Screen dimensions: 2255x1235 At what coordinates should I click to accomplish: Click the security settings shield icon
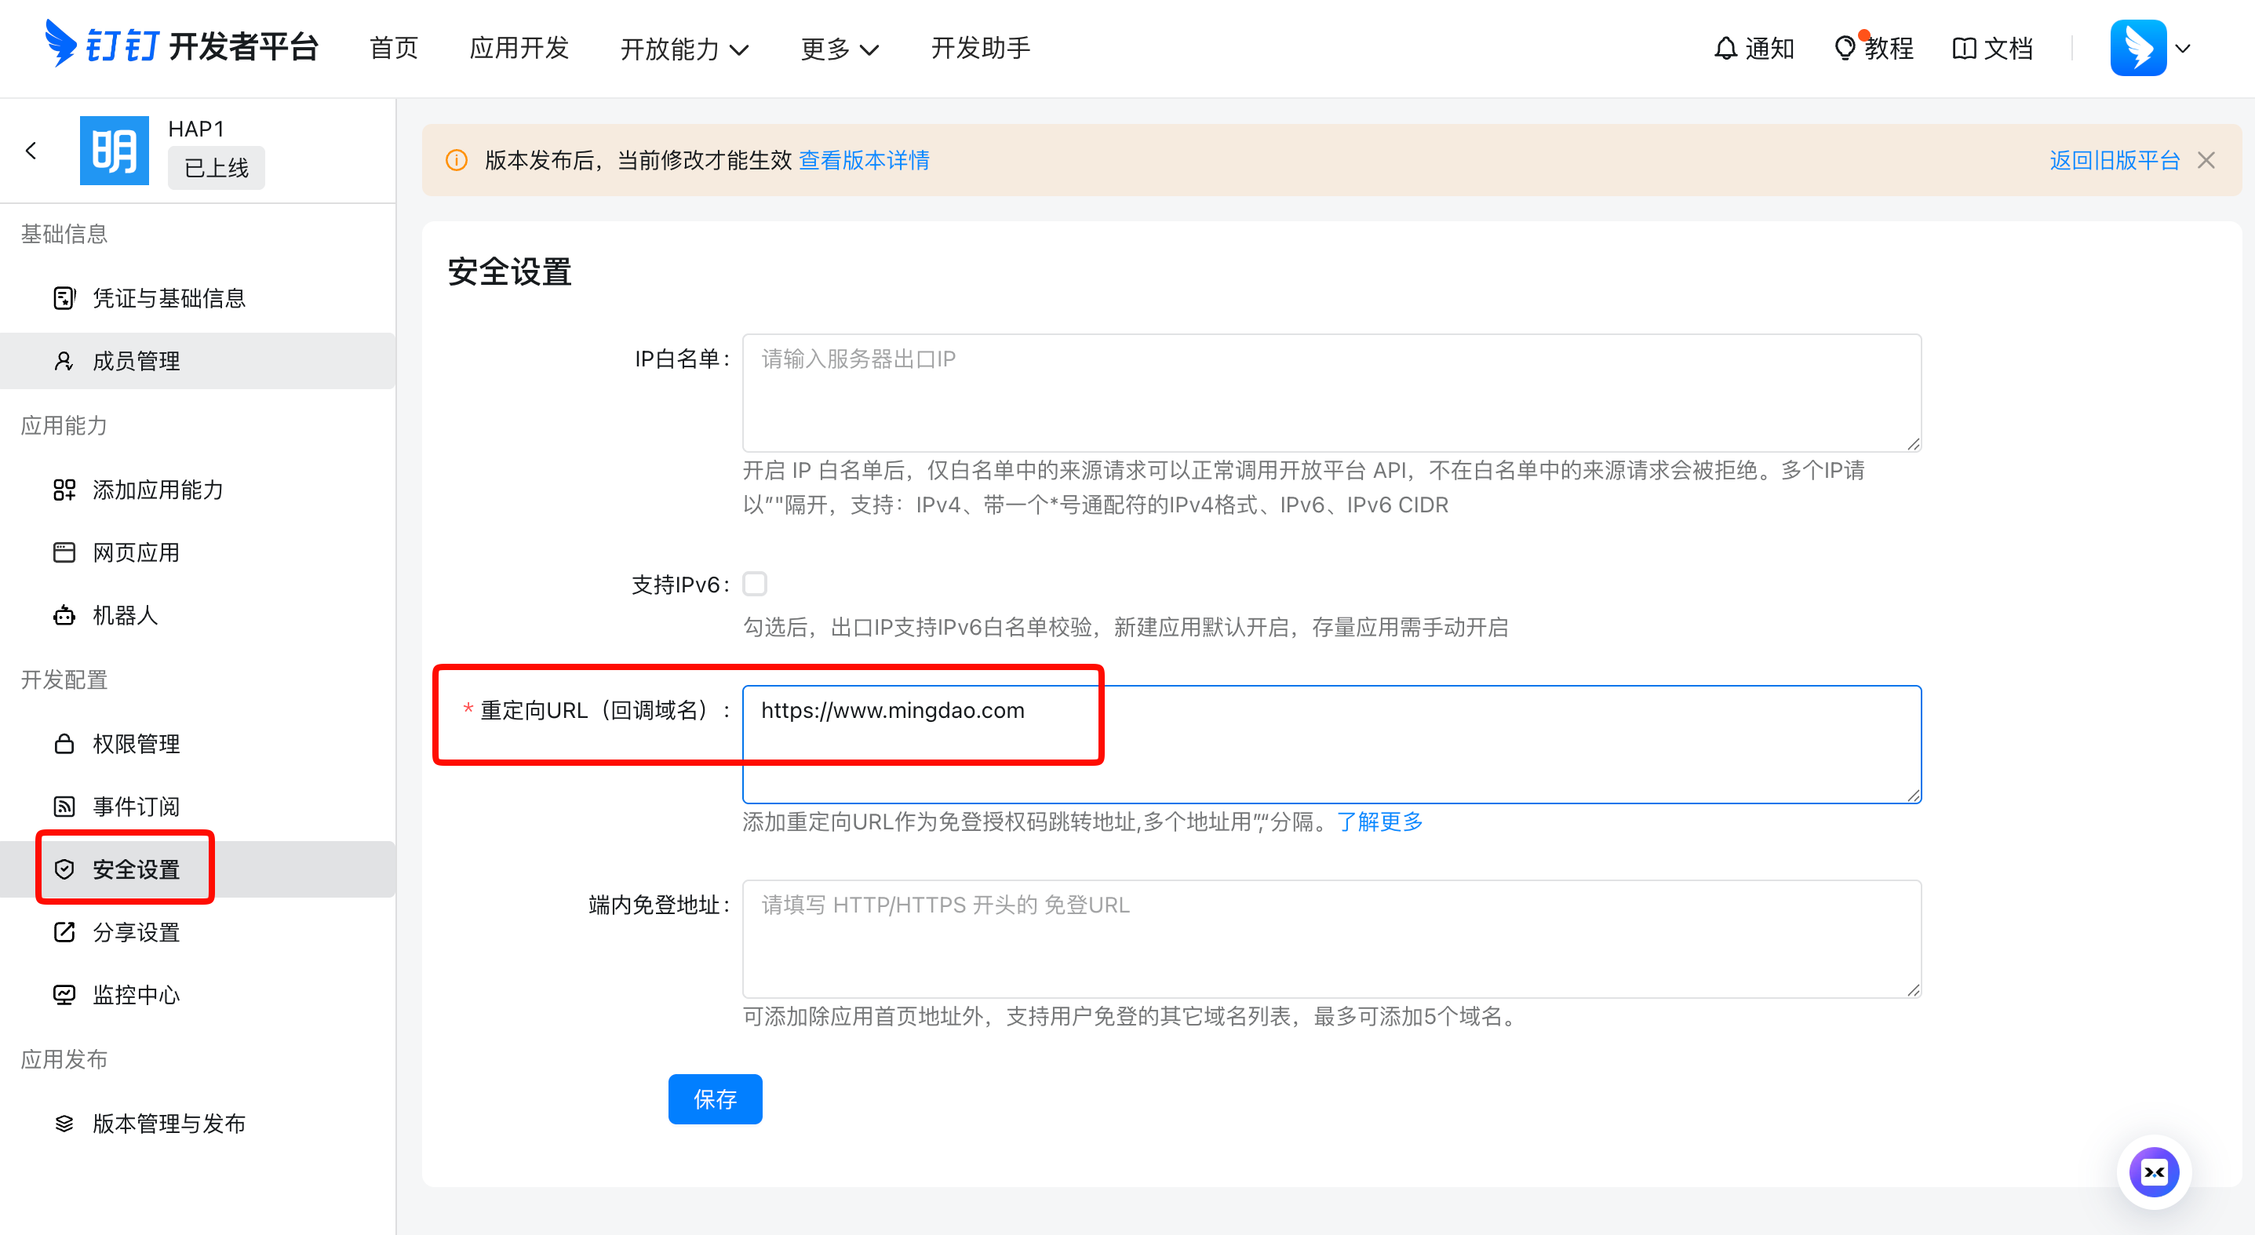64,869
